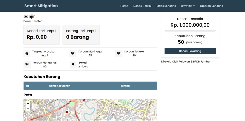245x121 pixels.
Task: Click the Lokasi map pin icon
Action: click(73, 64)
